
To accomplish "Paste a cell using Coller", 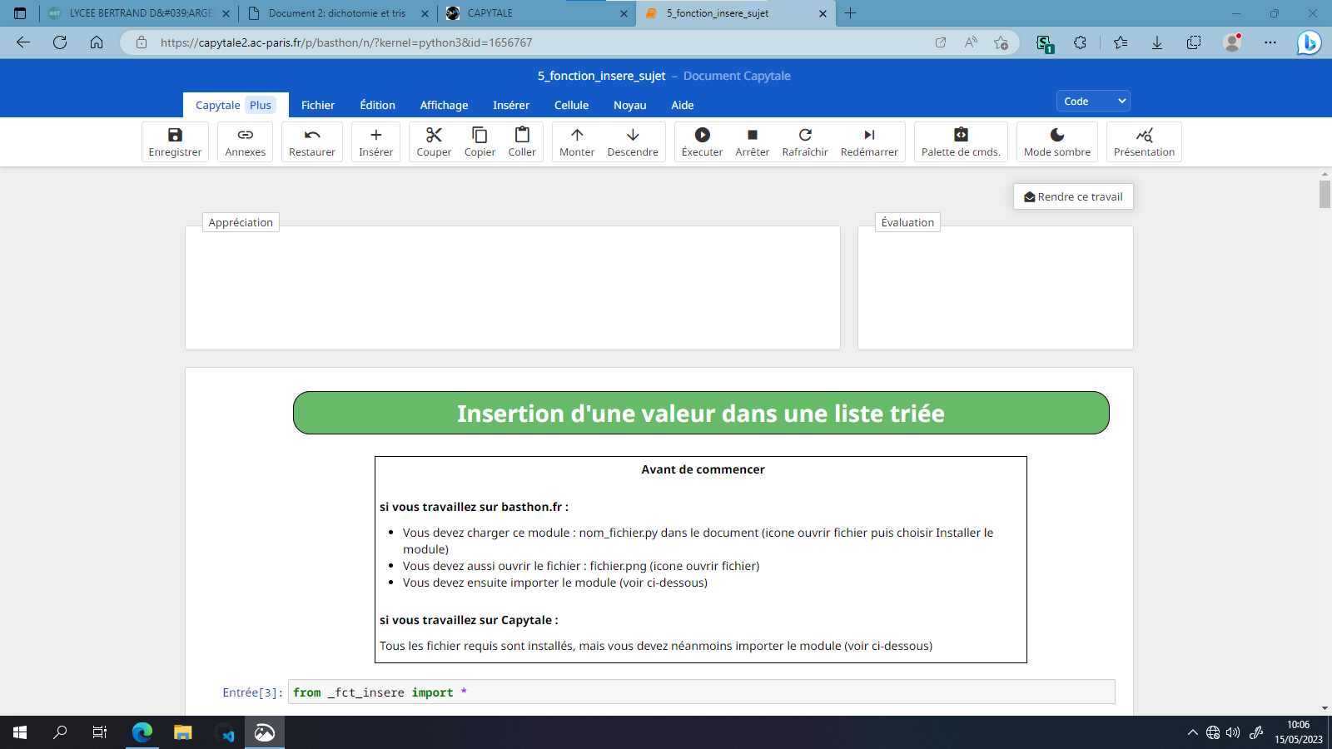I will coord(522,141).
